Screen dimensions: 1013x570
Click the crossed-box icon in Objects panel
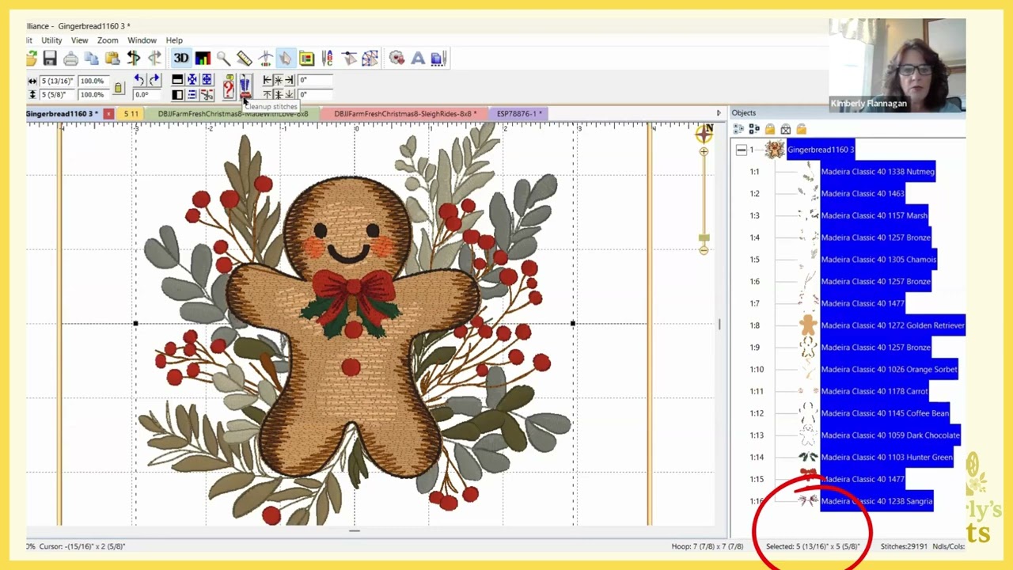(785, 129)
